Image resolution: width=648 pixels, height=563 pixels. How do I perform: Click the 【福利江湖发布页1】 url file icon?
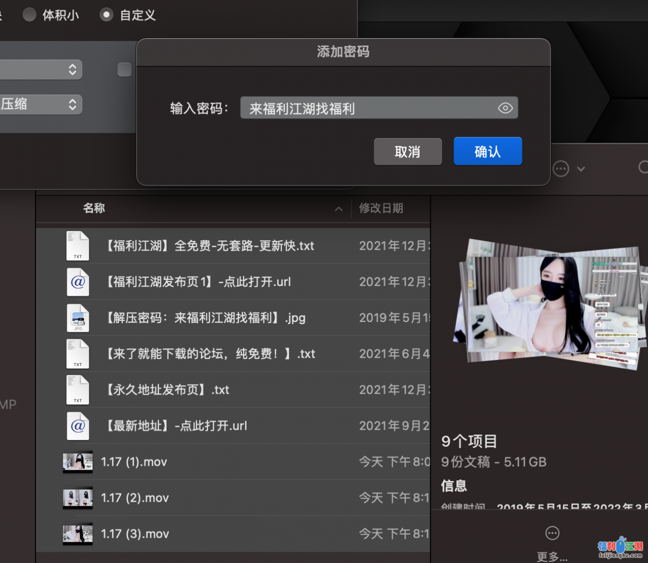pos(77,282)
